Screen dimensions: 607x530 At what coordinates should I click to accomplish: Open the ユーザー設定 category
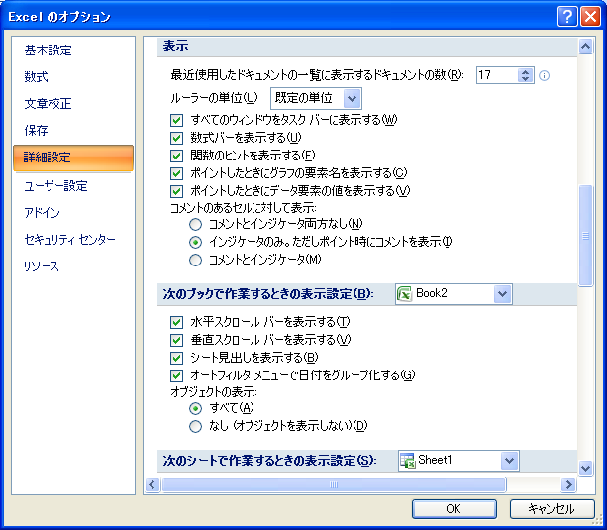point(73,186)
